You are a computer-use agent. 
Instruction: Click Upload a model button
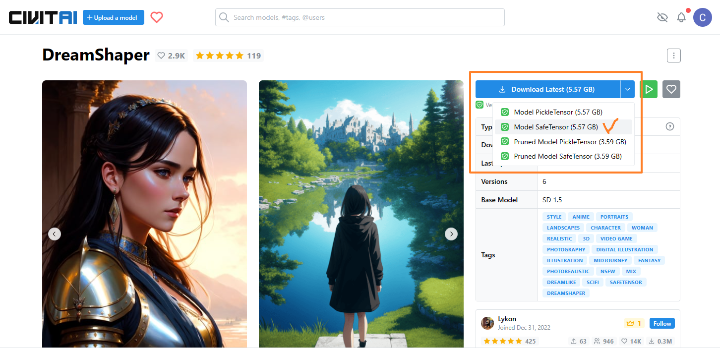pos(114,17)
